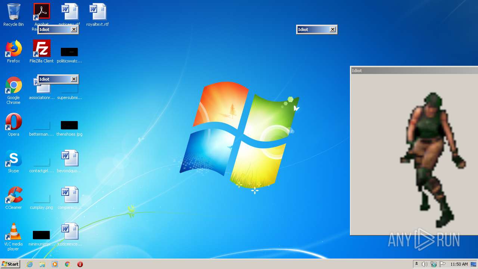Screen dimensions: 478x269
Task: Close the Idiot window over Acrobat Reader
Action: 74,30
